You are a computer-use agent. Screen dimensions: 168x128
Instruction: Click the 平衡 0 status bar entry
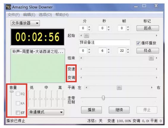pyautogui.click(x=156, y=121)
